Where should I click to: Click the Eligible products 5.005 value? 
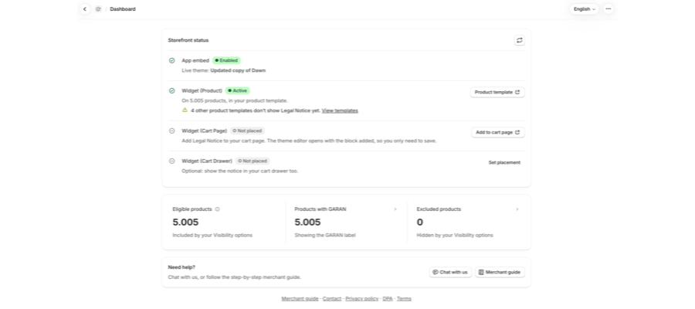(x=185, y=222)
